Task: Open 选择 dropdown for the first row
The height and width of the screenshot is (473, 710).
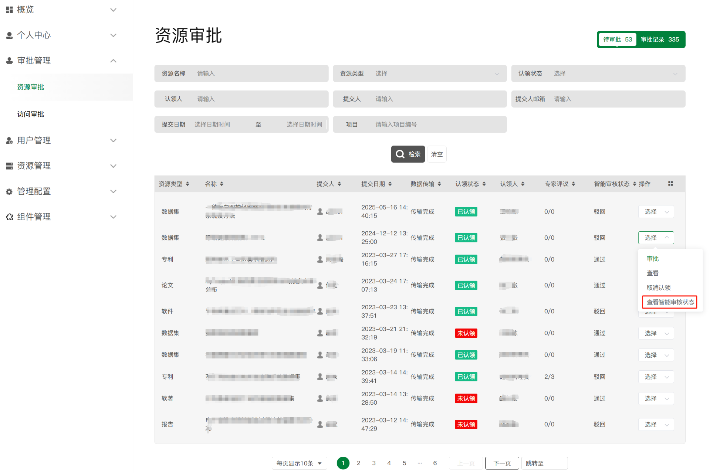Action: click(656, 212)
